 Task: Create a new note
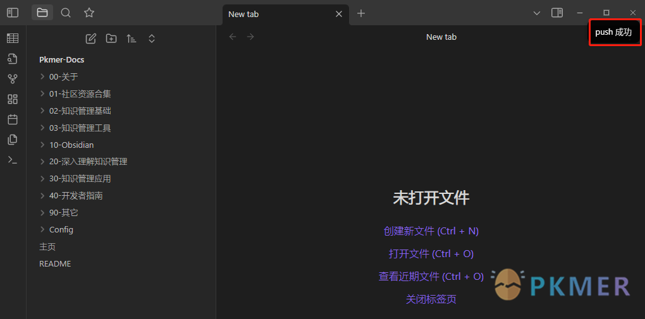pos(91,39)
